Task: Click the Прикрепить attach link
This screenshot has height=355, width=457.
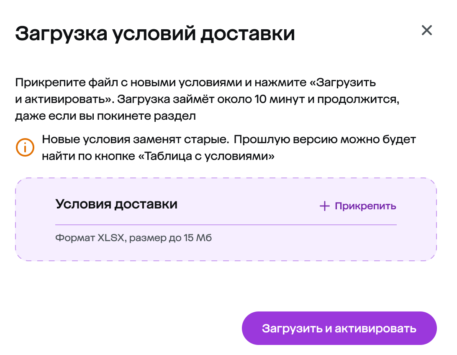Action: 365,206
